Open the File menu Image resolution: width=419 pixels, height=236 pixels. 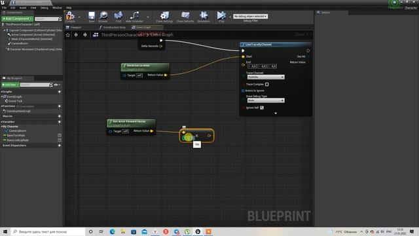pyautogui.click(x=4, y=8)
